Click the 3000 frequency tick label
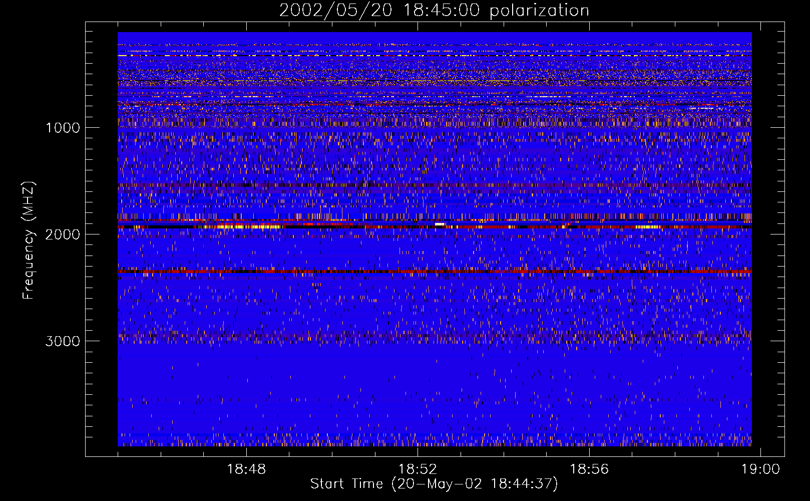Image resolution: width=810 pixels, height=501 pixels. click(63, 341)
